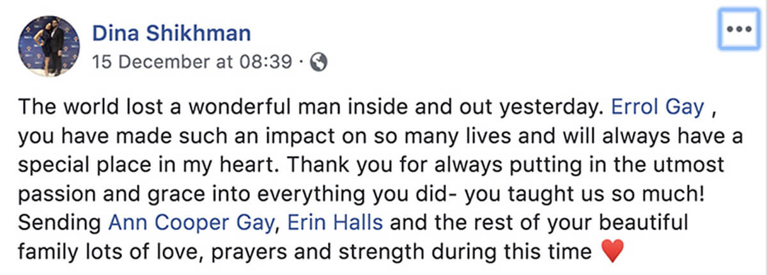
Task: Open Dina Shikhman's profile picture
Action: click(49, 45)
